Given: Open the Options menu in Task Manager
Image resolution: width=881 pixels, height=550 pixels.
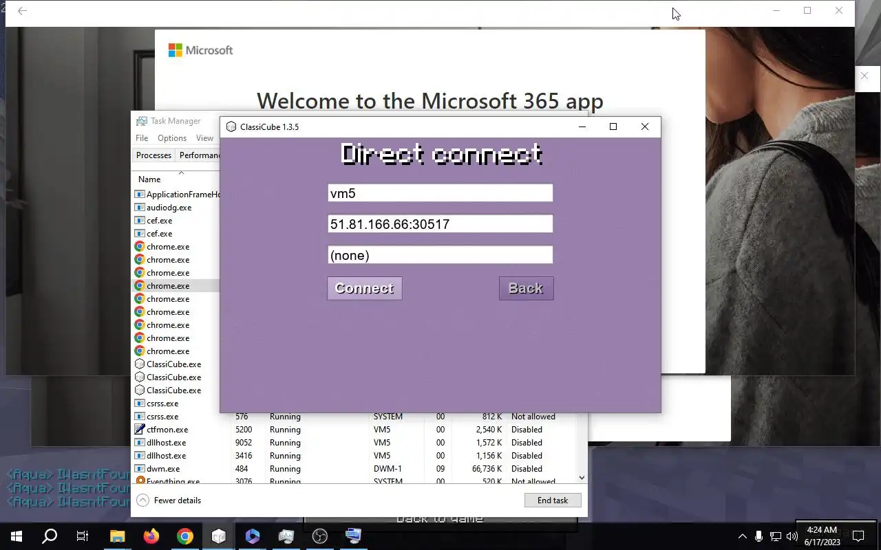Looking at the screenshot, I should tap(172, 138).
